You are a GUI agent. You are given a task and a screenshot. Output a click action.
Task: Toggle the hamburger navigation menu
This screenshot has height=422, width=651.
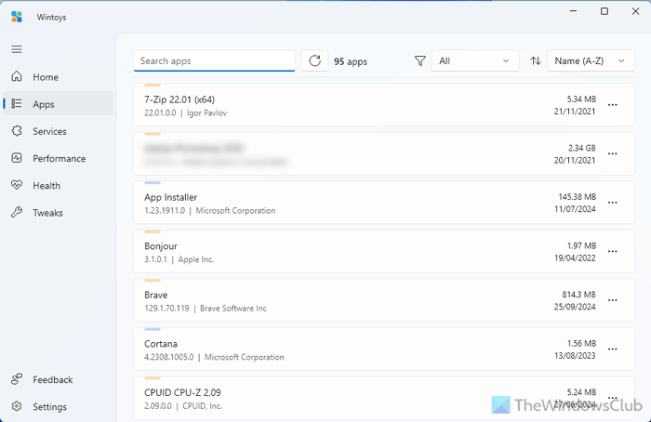pos(17,48)
